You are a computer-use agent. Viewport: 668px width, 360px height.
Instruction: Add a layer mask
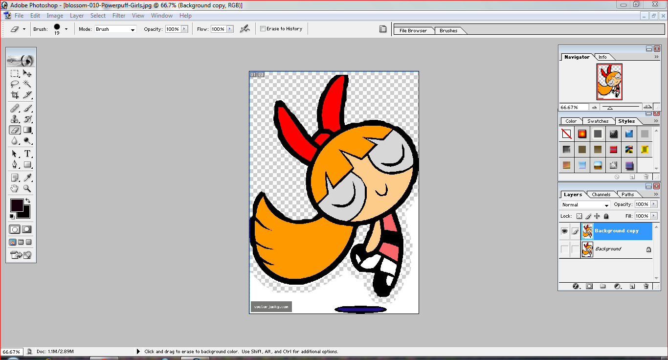589,286
